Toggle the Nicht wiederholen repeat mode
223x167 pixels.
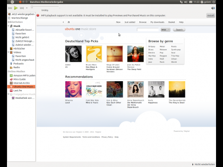pyautogui.click(x=203, y=164)
